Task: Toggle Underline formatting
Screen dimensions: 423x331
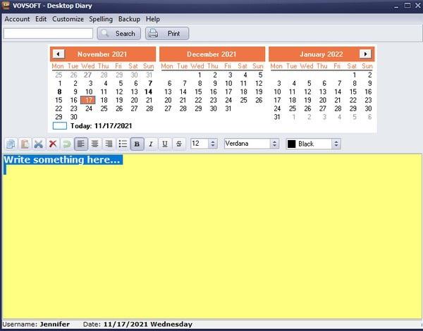Action: click(x=165, y=144)
